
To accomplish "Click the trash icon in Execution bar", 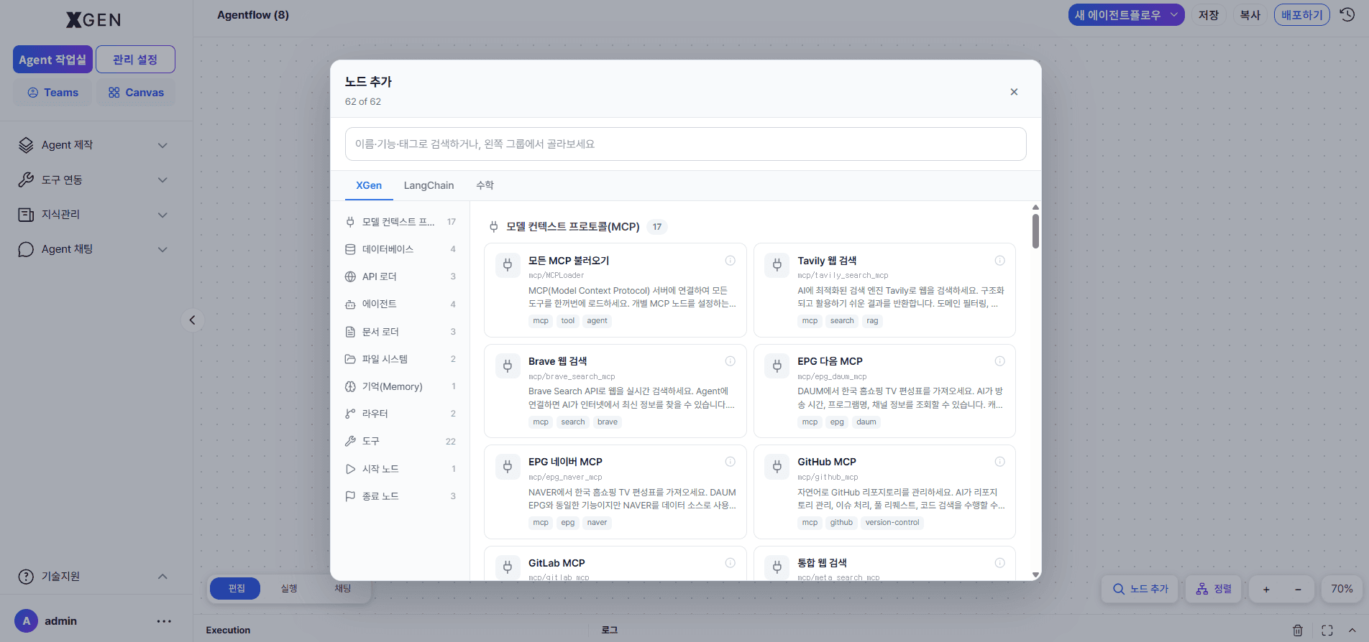I will [1298, 630].
